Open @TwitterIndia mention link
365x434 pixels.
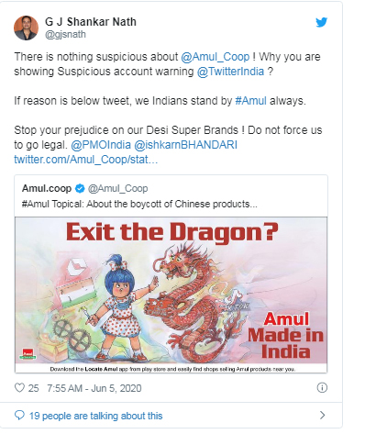pos(230,72)
